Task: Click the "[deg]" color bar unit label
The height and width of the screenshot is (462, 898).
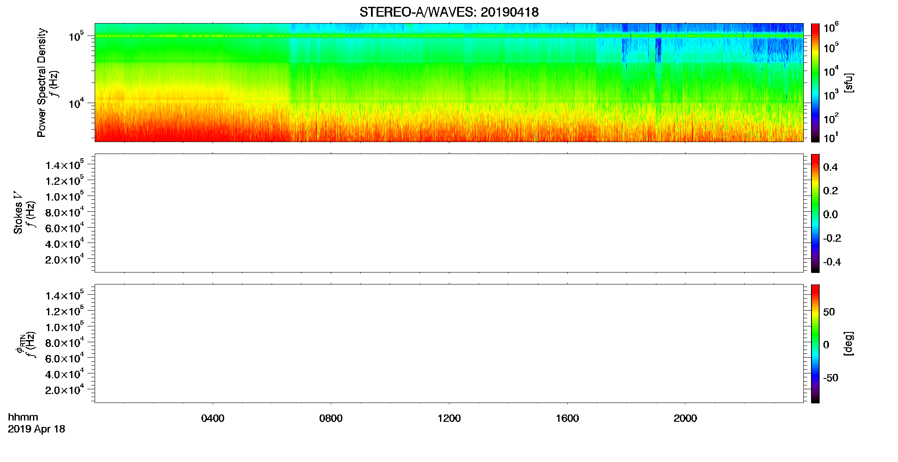Action: (848, 344)
